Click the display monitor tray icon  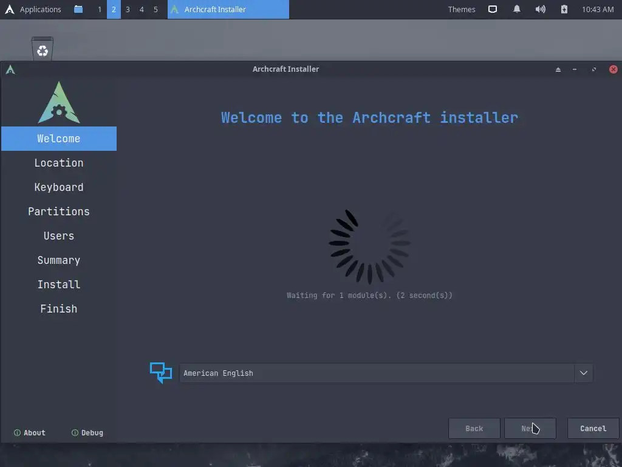[492, 9]
